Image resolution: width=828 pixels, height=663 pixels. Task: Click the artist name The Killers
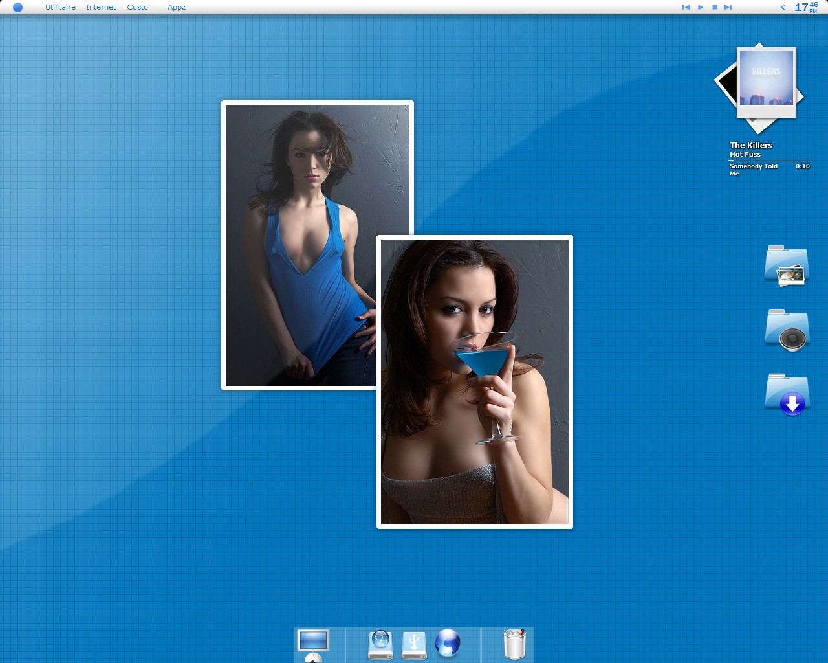click(751, 145)
